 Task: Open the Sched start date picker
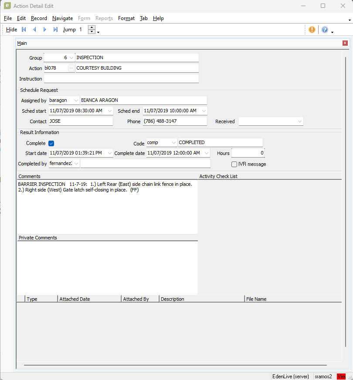click(x=109, y=111)
